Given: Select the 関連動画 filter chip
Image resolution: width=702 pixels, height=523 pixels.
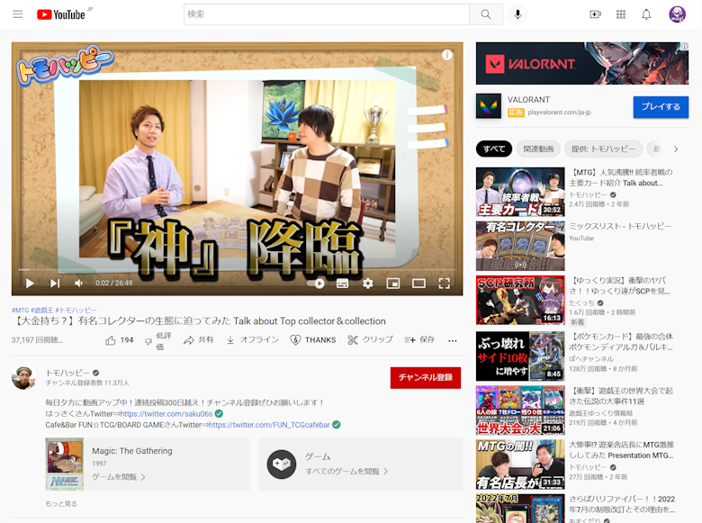Looking at the screenshot, I should (538, 149).
